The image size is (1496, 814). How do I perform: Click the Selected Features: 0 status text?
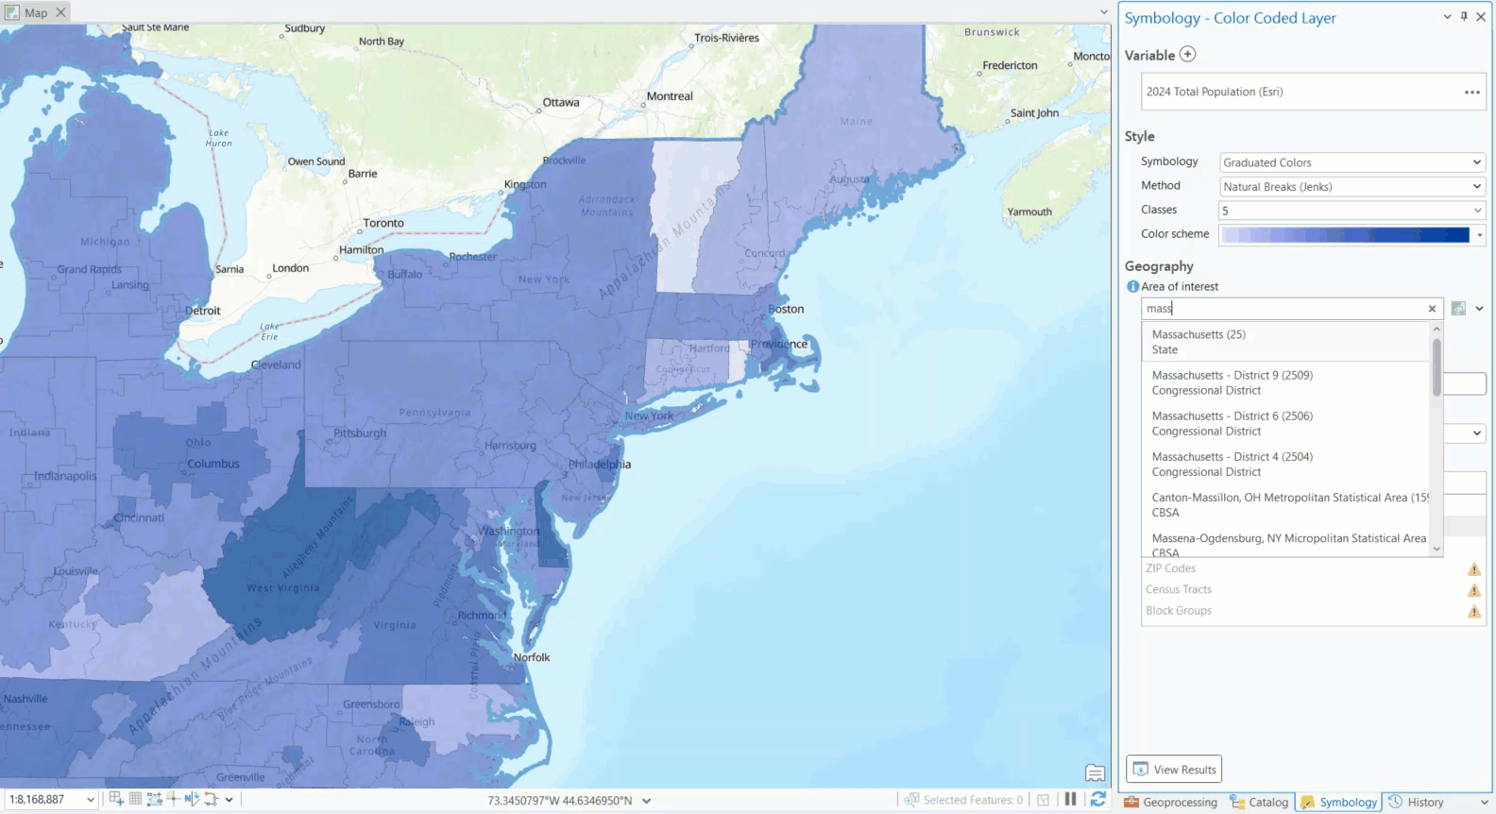tap(972, 800)
